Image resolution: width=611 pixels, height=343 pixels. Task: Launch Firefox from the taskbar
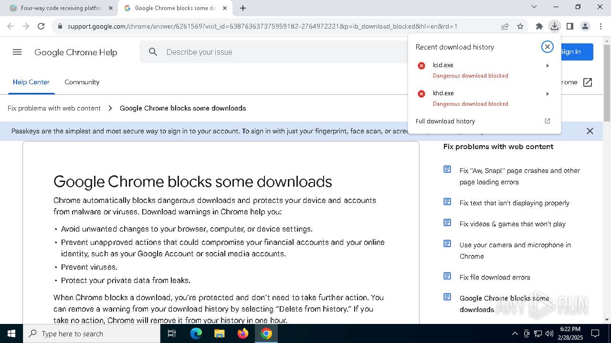click(x=243, y=333)
